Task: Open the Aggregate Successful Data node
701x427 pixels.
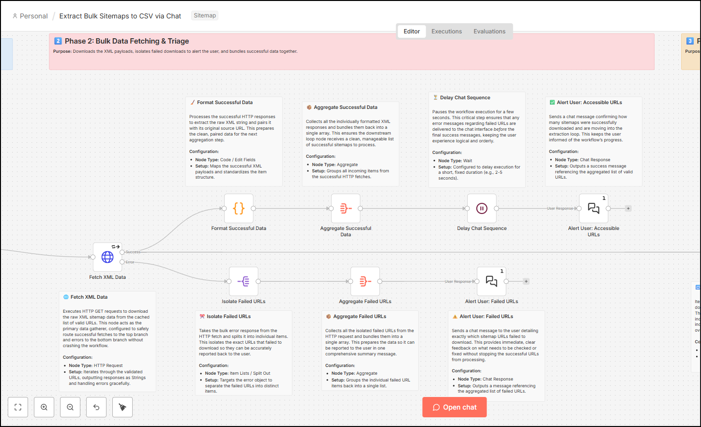Action: (x=346, y=208)
